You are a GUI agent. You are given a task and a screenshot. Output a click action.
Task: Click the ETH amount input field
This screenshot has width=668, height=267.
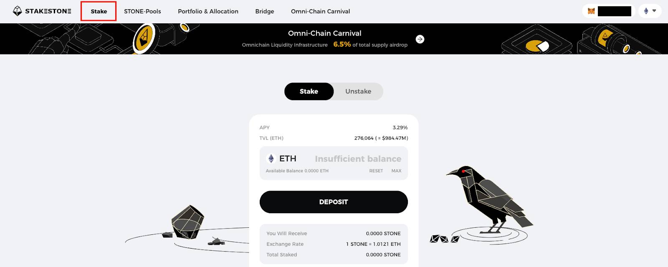[x=358, y=159]
